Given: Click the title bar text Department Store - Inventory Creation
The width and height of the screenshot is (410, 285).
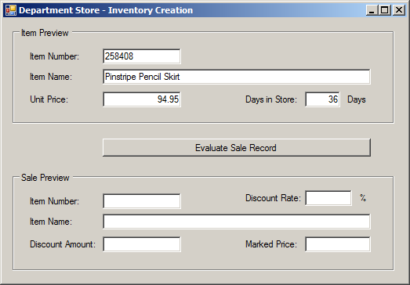Looking at the screenshot, I should pyautogui.click(x=106, y=10).
